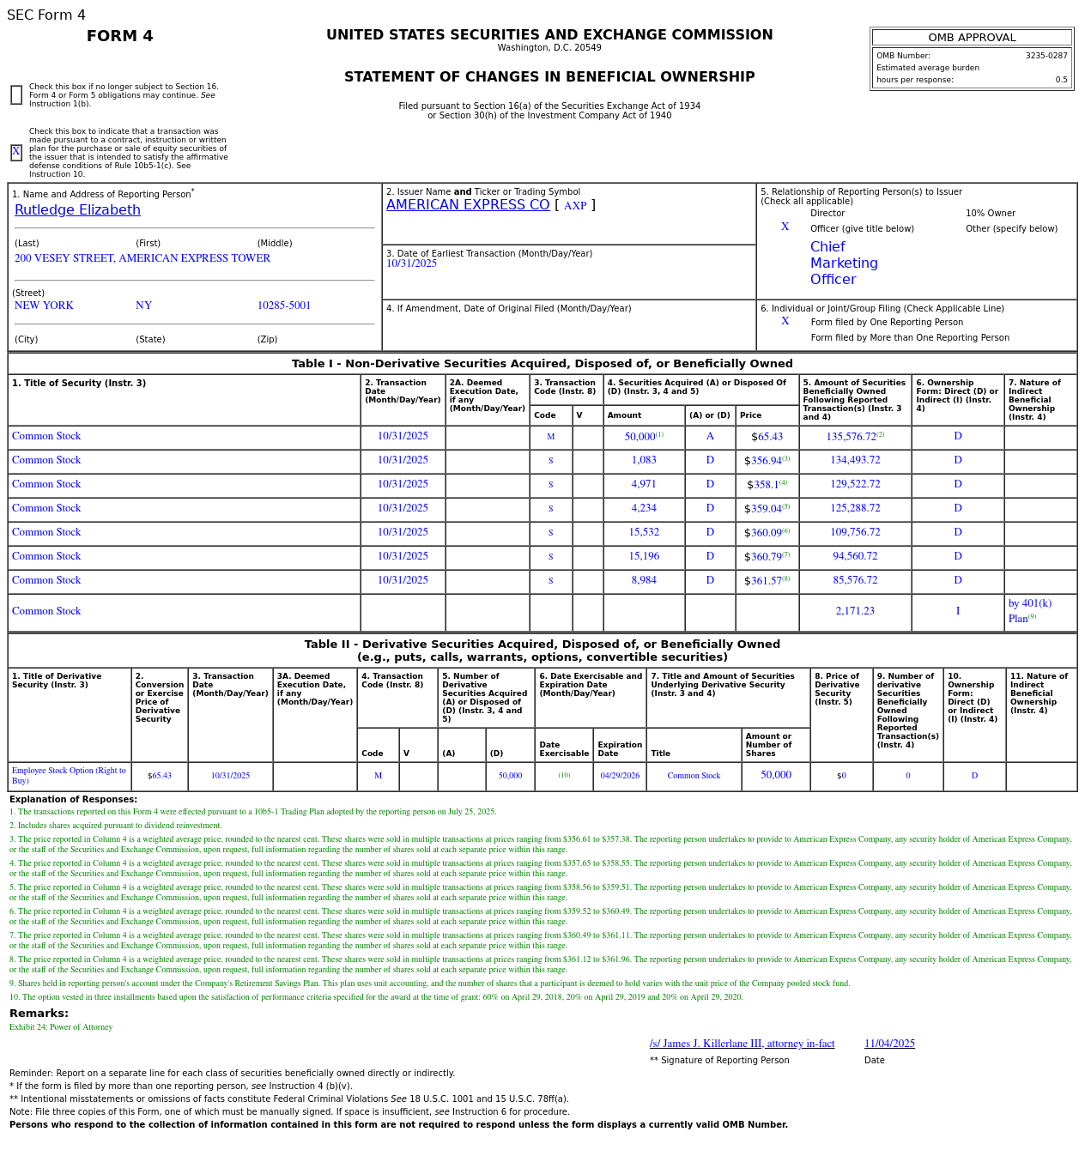Click the Chief Marketing Officer title text
The image size is (1085, 1150).
coord(843,263)
